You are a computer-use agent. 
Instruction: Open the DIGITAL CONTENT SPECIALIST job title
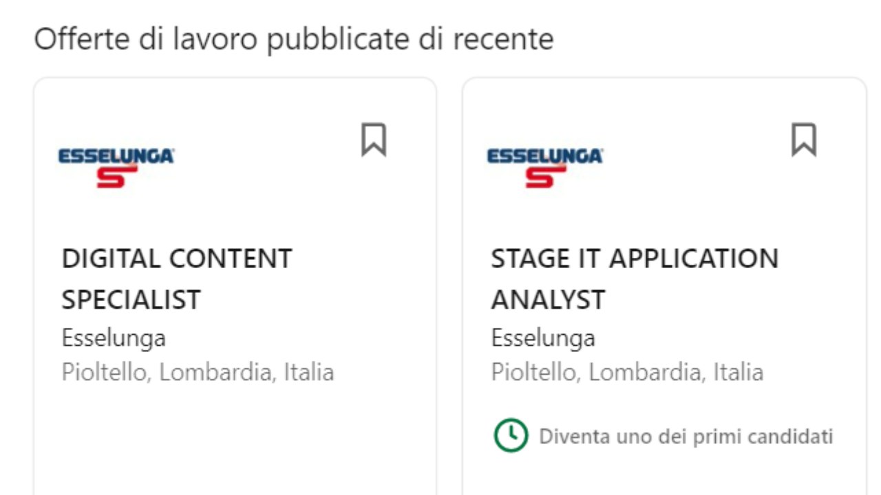[x=177, y=259]
